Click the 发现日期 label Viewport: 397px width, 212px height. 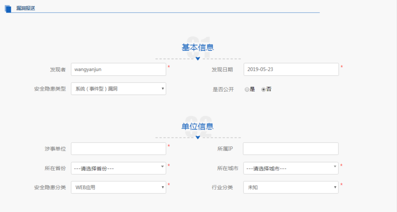coord(222,70)
